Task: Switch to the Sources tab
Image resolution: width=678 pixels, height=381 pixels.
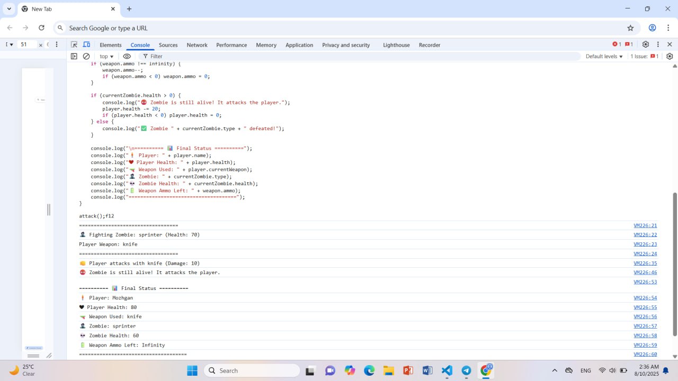Action: coord(168,45)
